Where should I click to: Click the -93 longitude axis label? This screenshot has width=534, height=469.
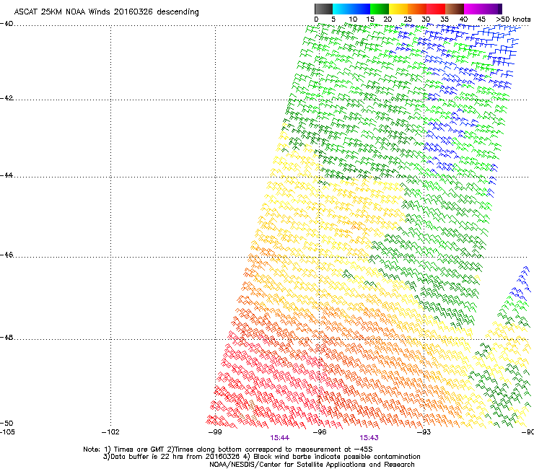pos(424,432)
